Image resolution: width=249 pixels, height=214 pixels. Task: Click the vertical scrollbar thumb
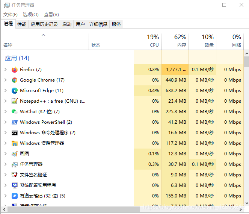[247, 62]
